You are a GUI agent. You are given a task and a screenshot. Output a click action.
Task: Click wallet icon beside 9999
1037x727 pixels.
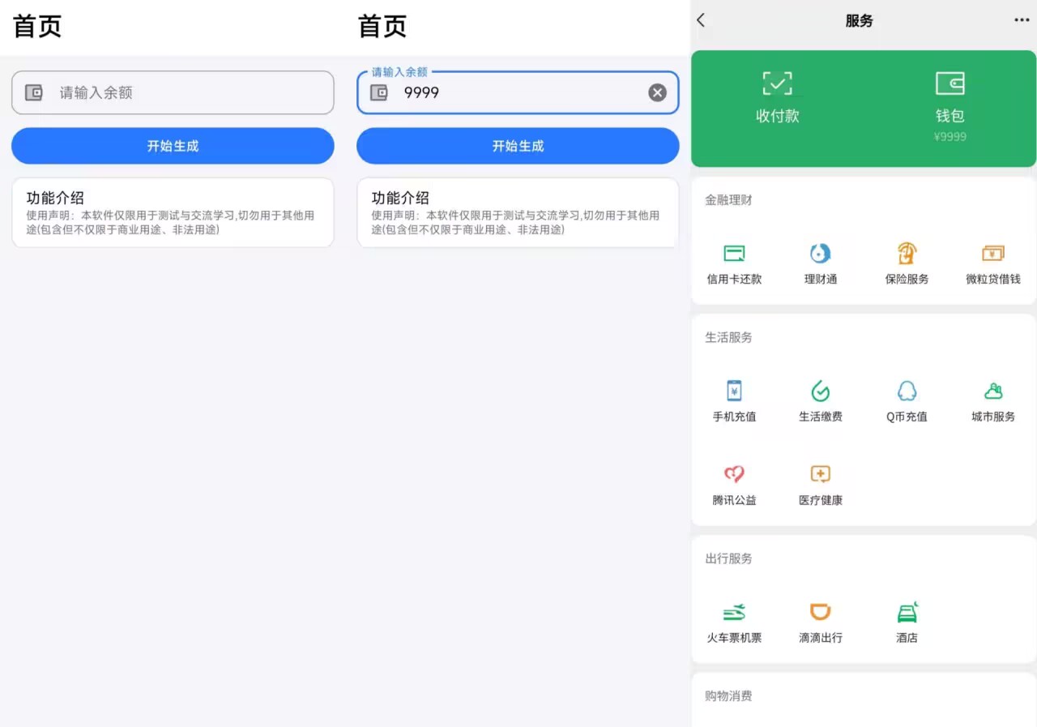378,92
